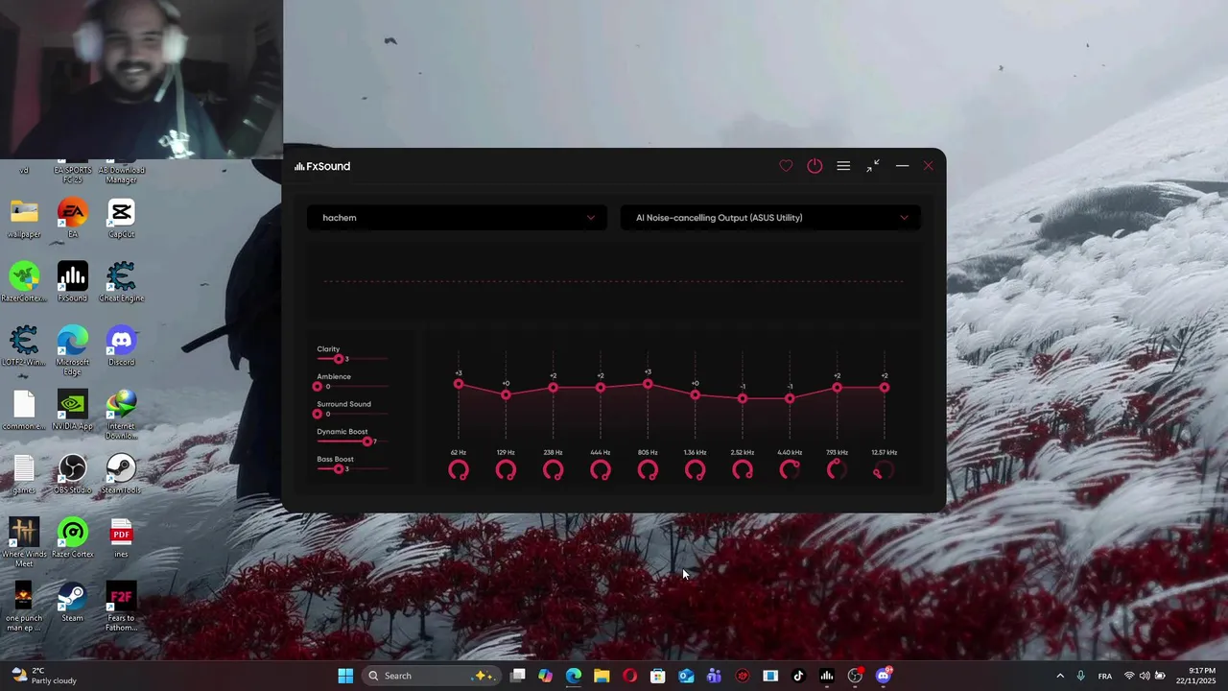
Task: Click the knob under 238 Hz
Action: 553,470
